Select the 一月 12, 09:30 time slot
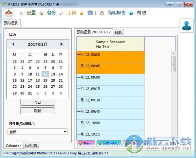 [x=111, y=102]
